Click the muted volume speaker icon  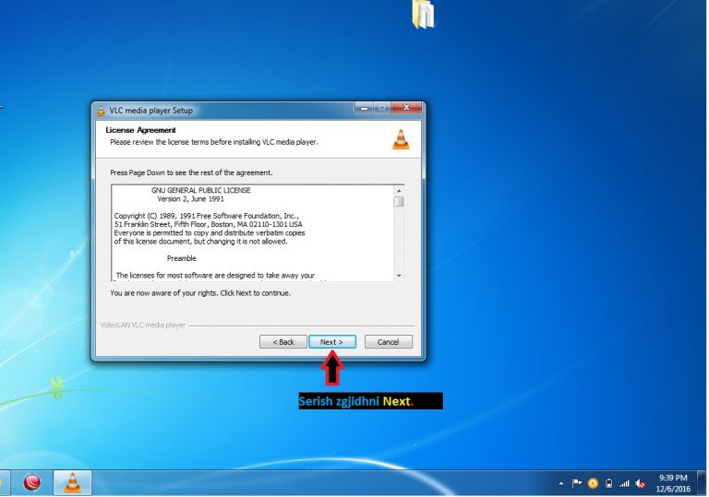point(641,483)
